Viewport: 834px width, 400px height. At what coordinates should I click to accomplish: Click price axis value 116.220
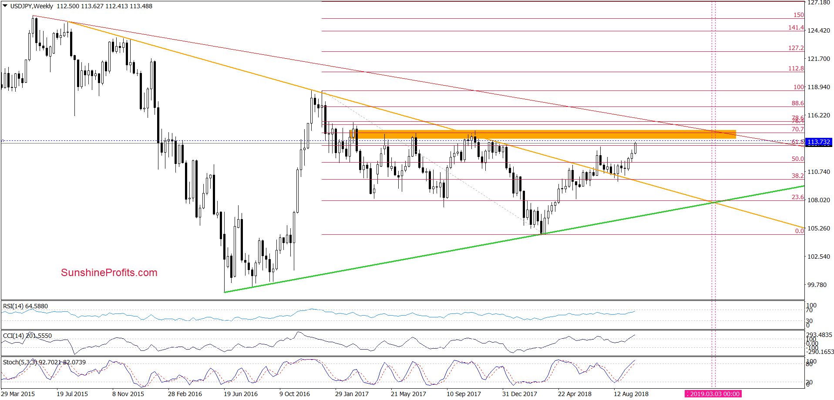[x=819, y=115]
